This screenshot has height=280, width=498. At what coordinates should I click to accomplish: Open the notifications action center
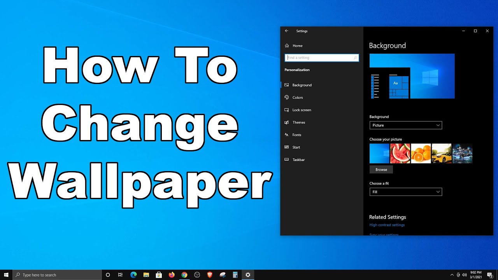tap(490, 275)
